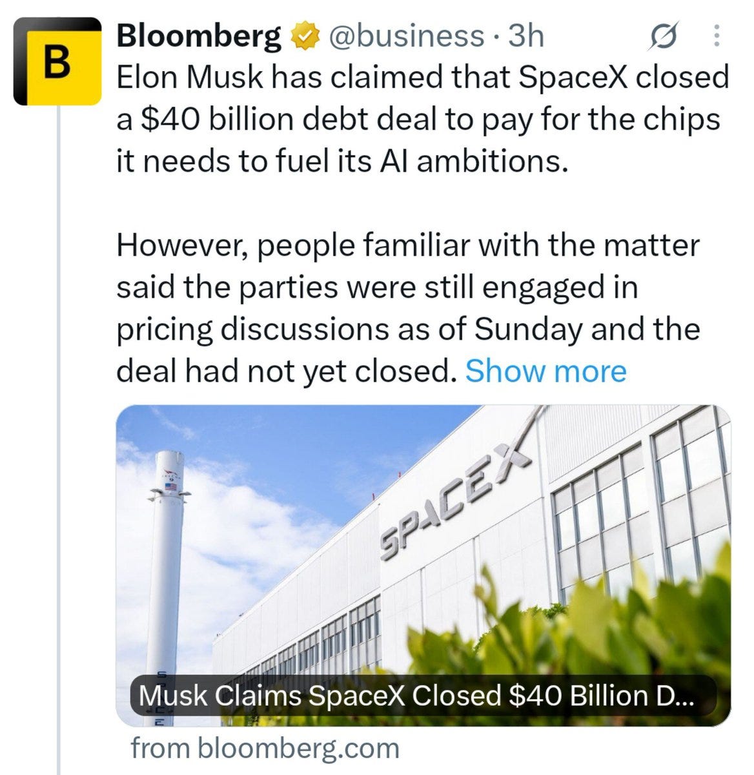Open the post via 3h timestamp
Viewport: 754px width, 775px height.
click(x=526, y=36)
